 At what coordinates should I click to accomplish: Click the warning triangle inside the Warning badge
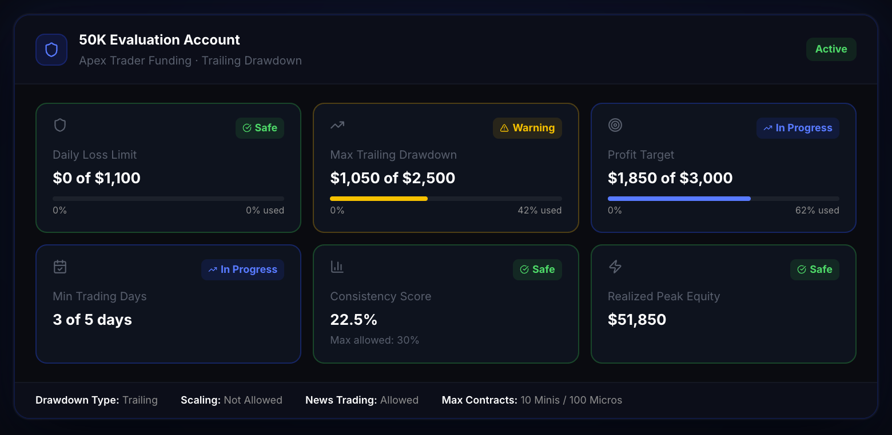click(x=505, y=128)
